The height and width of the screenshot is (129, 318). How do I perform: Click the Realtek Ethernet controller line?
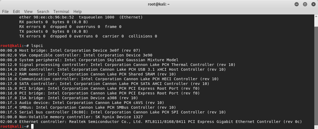[151, 122]
